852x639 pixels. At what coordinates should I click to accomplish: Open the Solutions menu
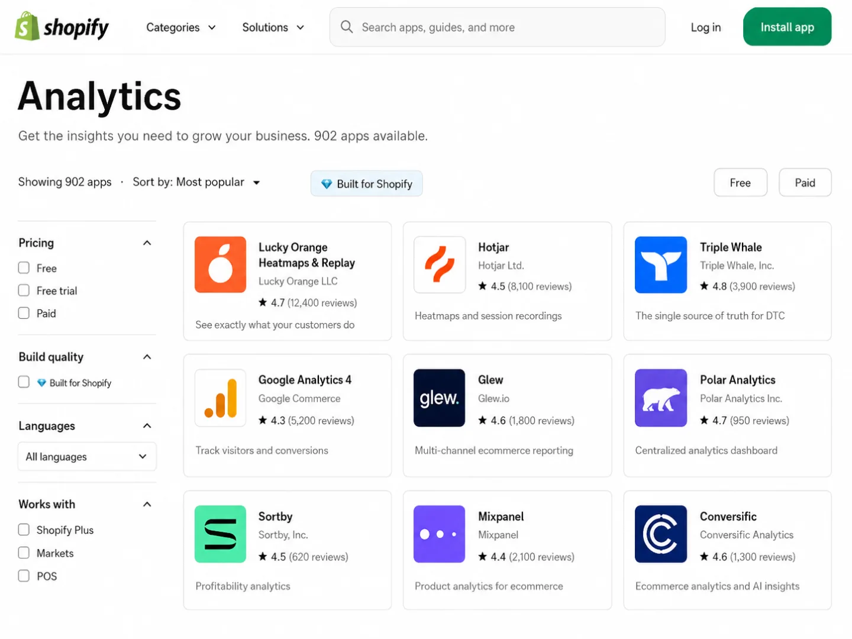click(x=273, y=27)
